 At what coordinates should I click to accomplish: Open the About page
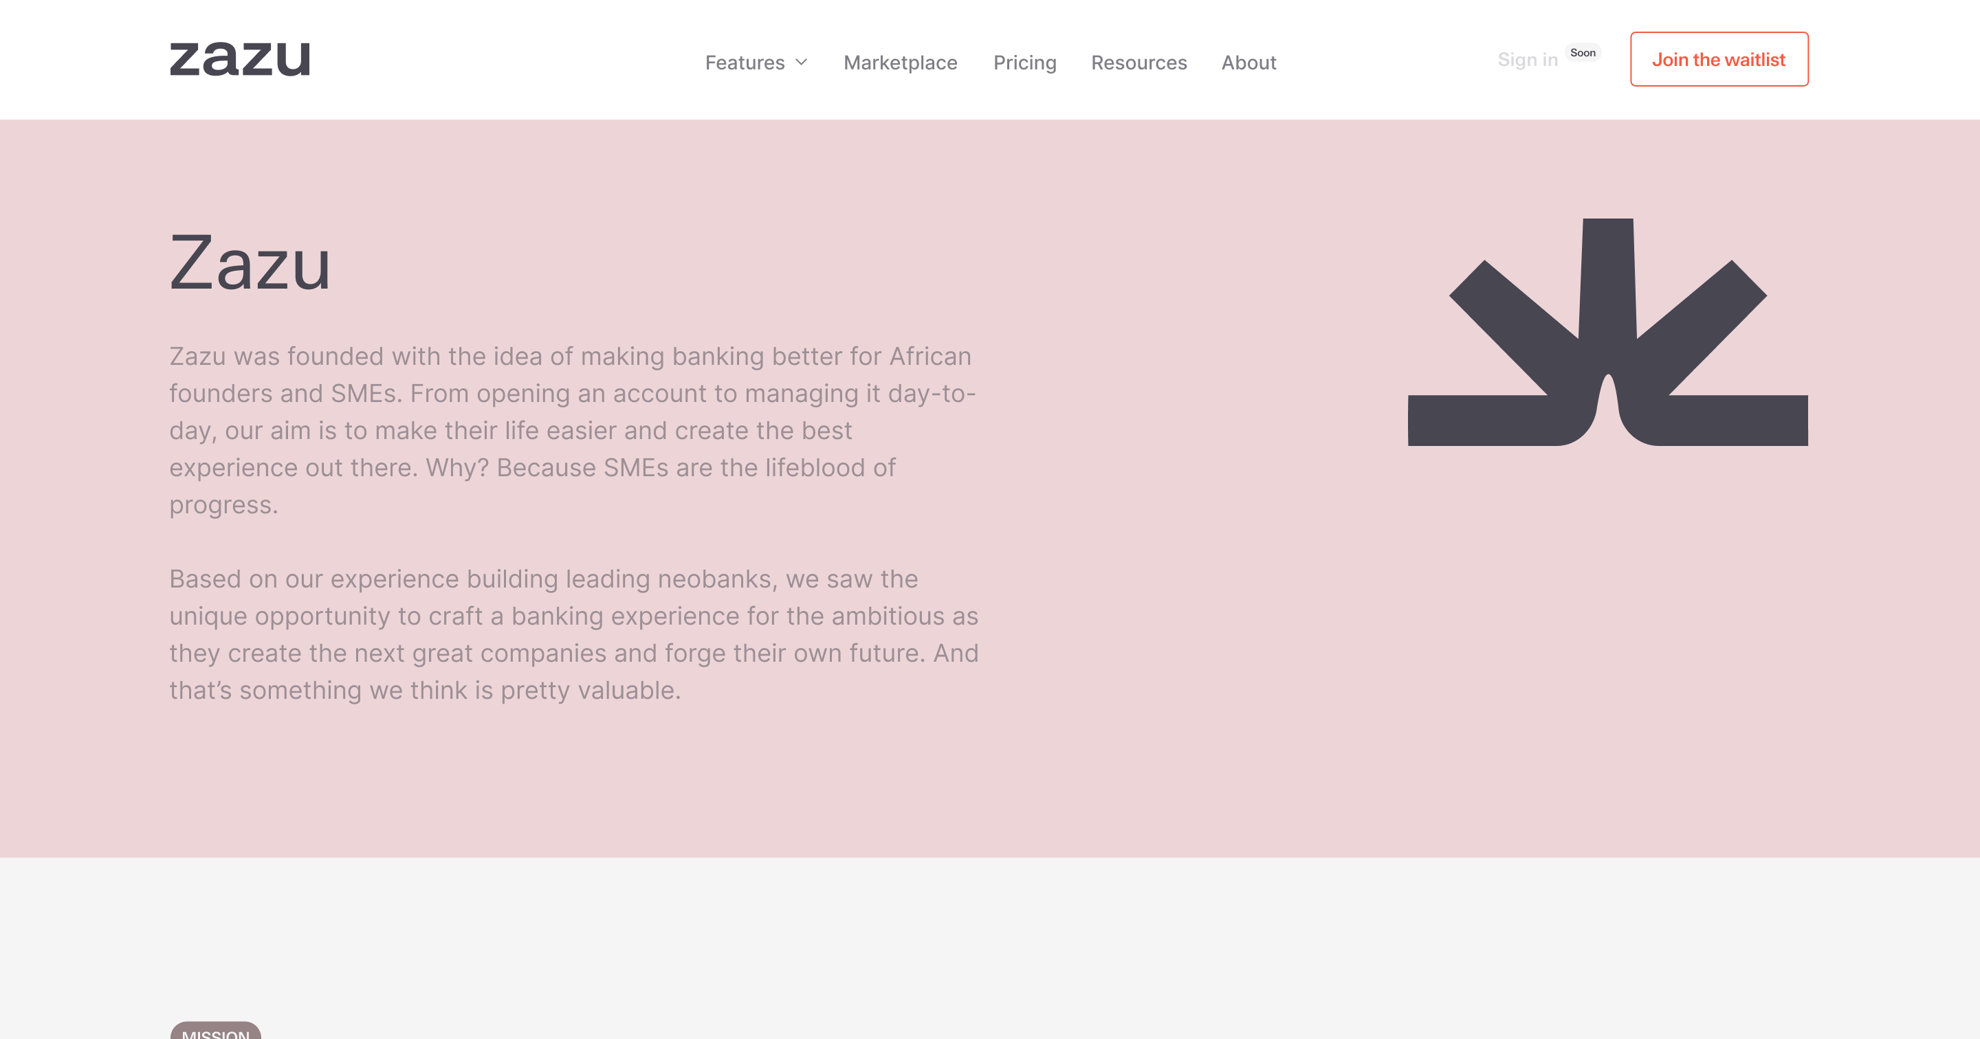pyautogui.click(x=1248, y=63)
